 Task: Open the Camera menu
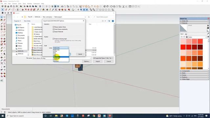point(14,4)
